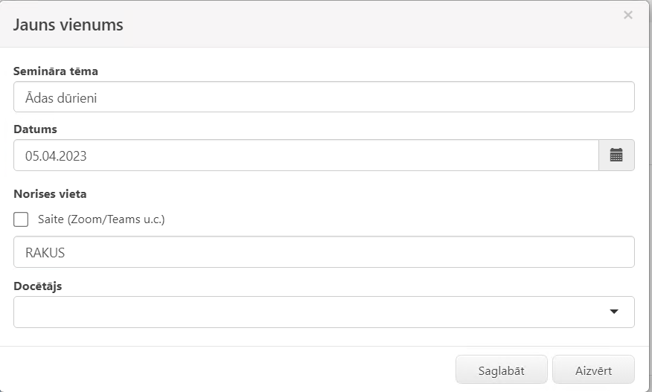Click the Datums field label
Screen dimensions: 652x392
35,129
